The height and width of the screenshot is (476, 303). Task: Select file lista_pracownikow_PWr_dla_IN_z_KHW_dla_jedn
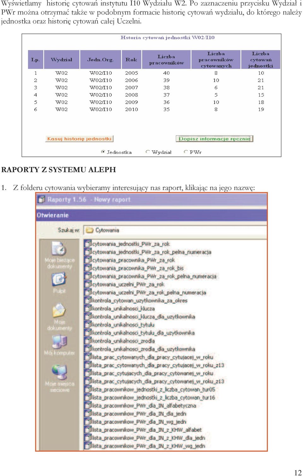click(x=148, y=438)
